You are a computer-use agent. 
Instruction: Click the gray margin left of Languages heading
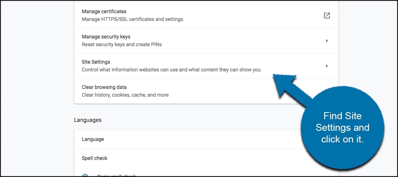pyautogui.click(x=37, y=120)
